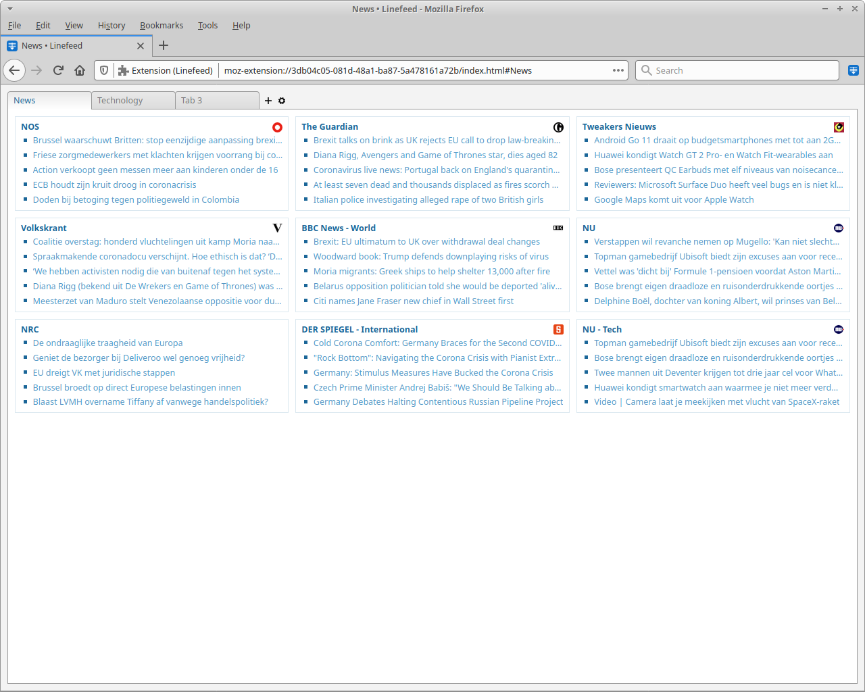Open 'Citi names Jane Fraser' article

(x=414, y=301)
